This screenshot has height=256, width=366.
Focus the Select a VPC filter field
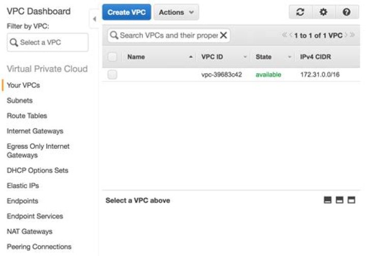48,42
